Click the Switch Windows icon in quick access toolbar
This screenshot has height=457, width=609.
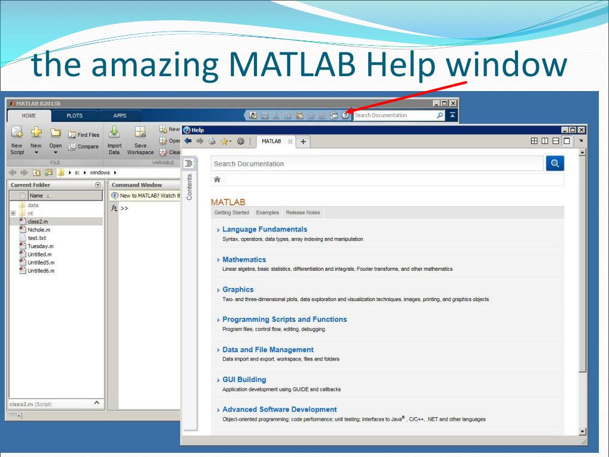(334, 115)
